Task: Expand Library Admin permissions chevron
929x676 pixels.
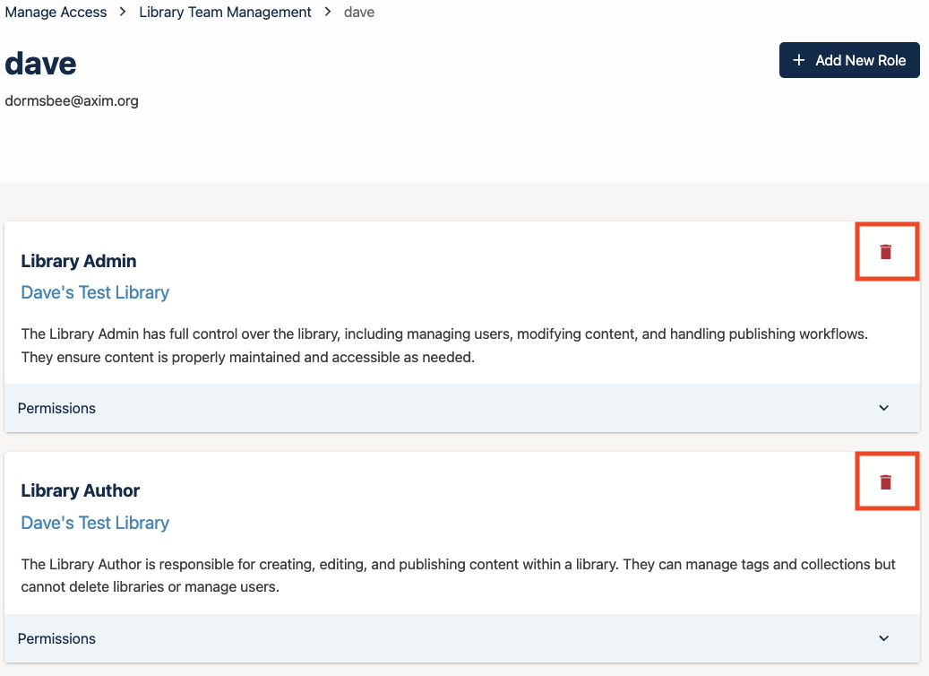Action: pyautogui.click(x=883, y=408)
